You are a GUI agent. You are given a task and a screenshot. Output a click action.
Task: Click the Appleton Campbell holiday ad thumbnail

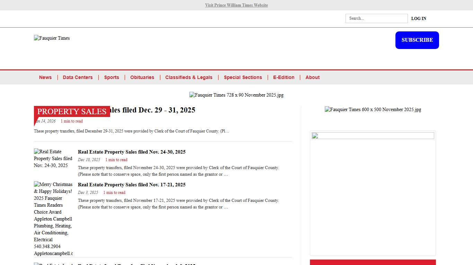click(53, 219)
